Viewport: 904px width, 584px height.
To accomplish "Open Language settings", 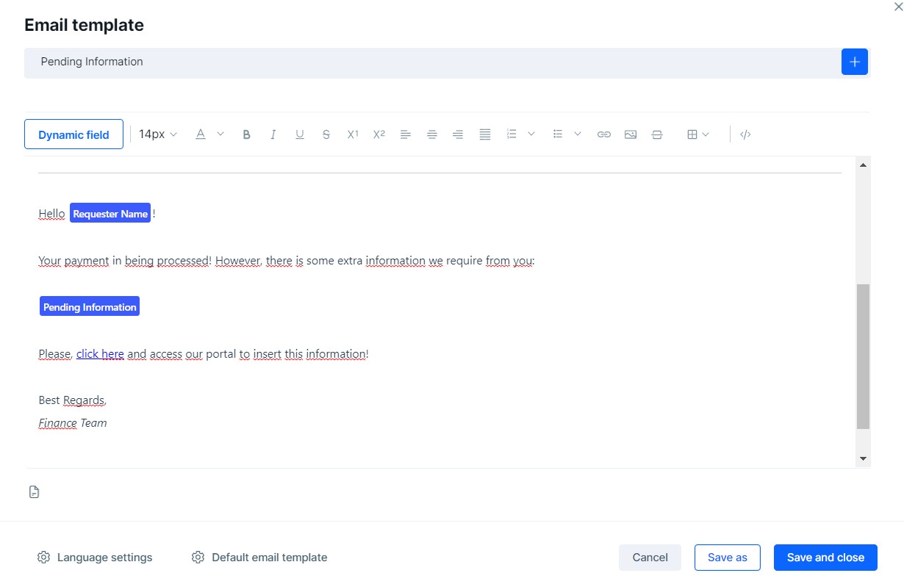I will click(x=95, y=558).
